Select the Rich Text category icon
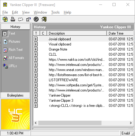 5,50
